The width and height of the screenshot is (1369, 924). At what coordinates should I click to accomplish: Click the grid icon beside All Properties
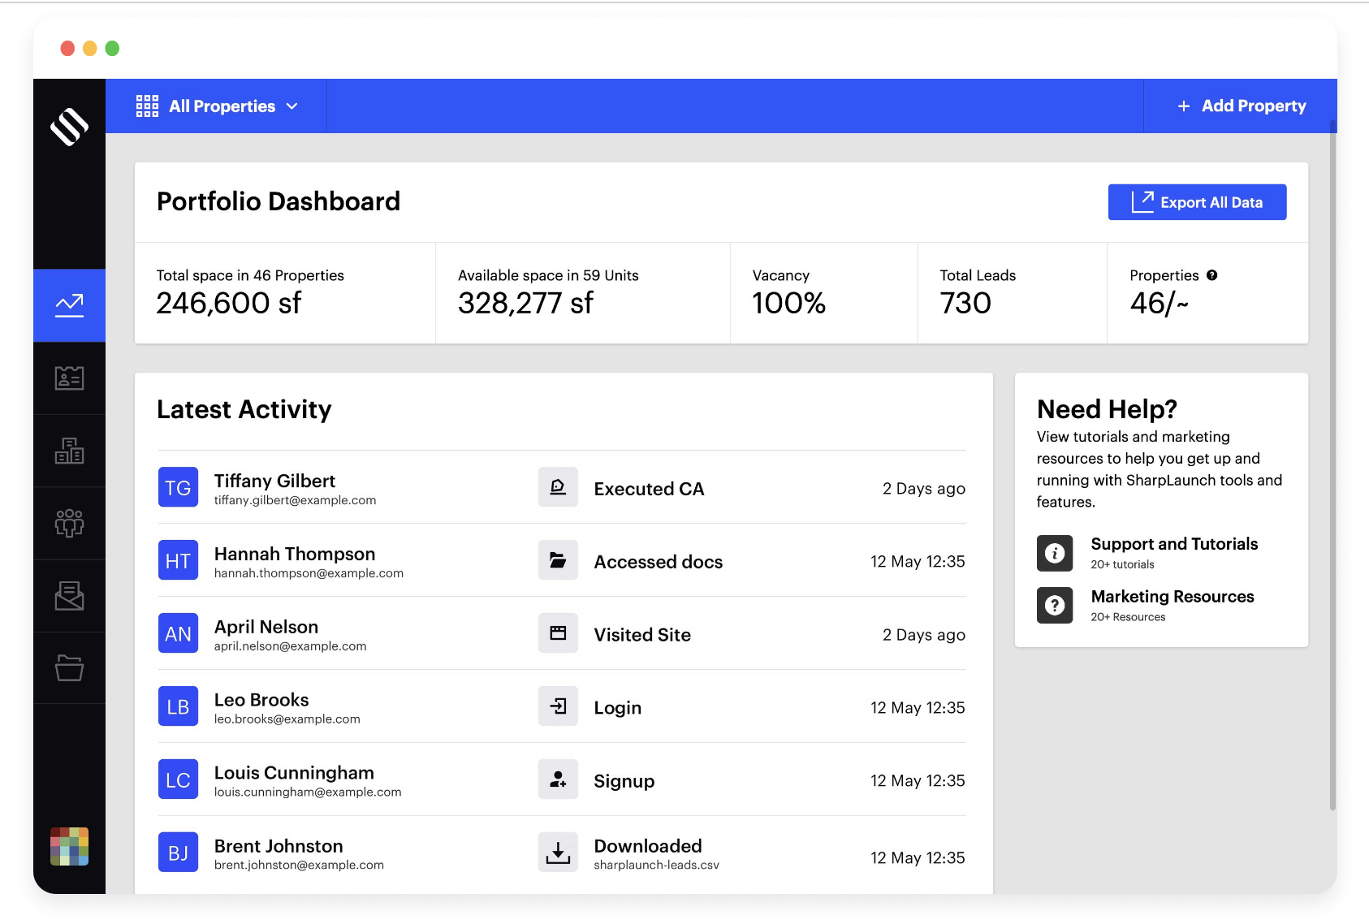(x=147, y=106)
